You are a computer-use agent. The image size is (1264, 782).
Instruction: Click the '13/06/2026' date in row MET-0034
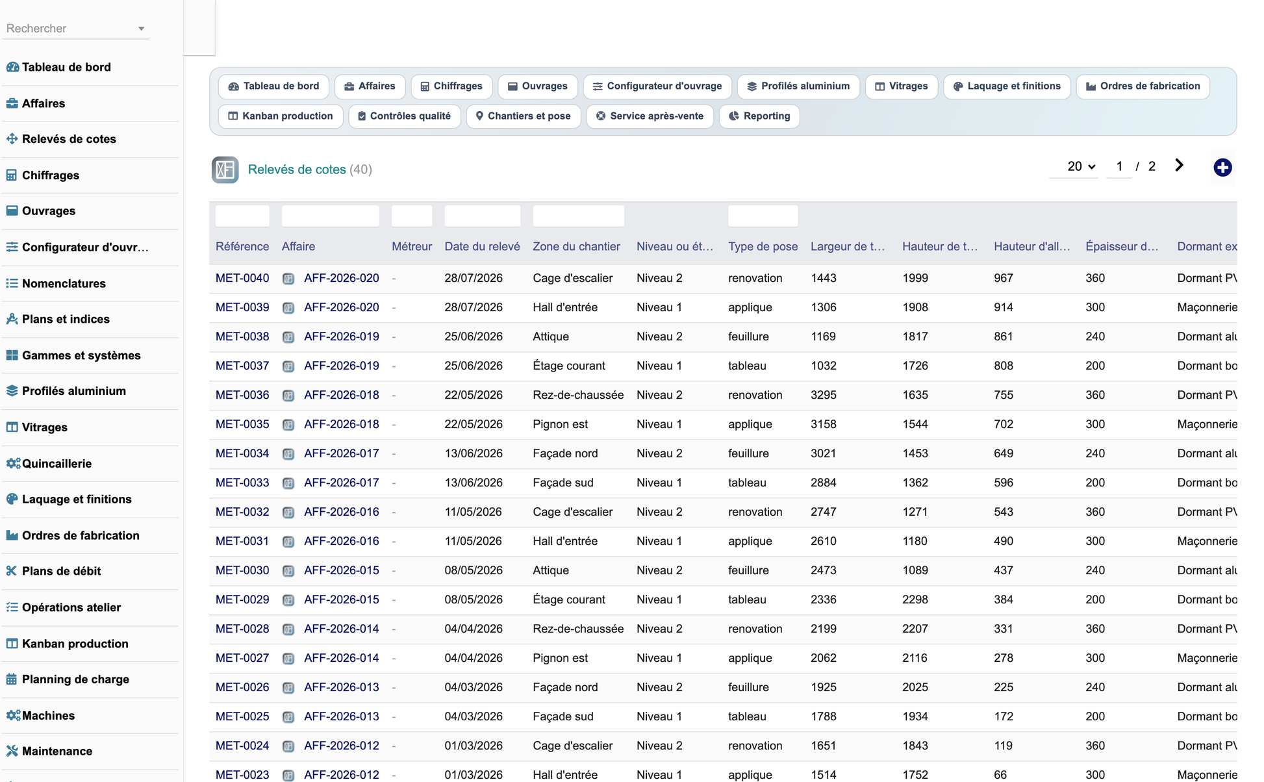click(x=474, y=453)
